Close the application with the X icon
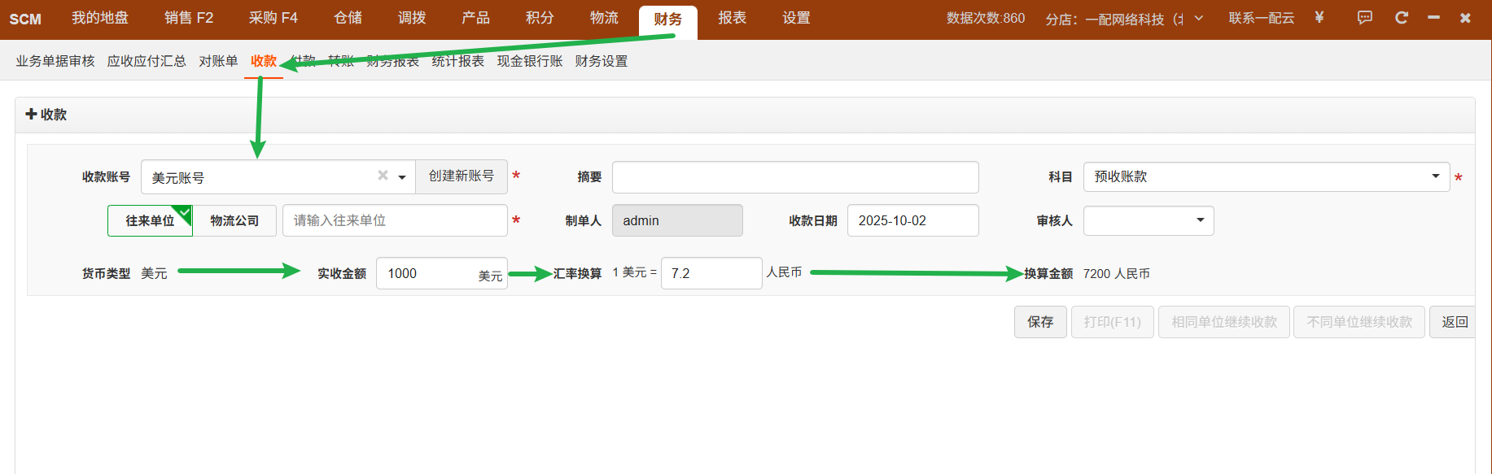Viewport: 1492px width, 474px height. pos(1465,17)
